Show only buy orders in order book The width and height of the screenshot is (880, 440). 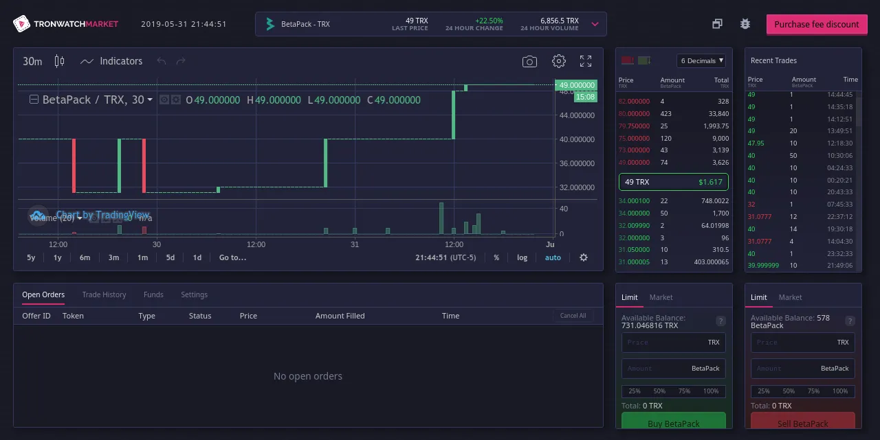click(644, 60)
